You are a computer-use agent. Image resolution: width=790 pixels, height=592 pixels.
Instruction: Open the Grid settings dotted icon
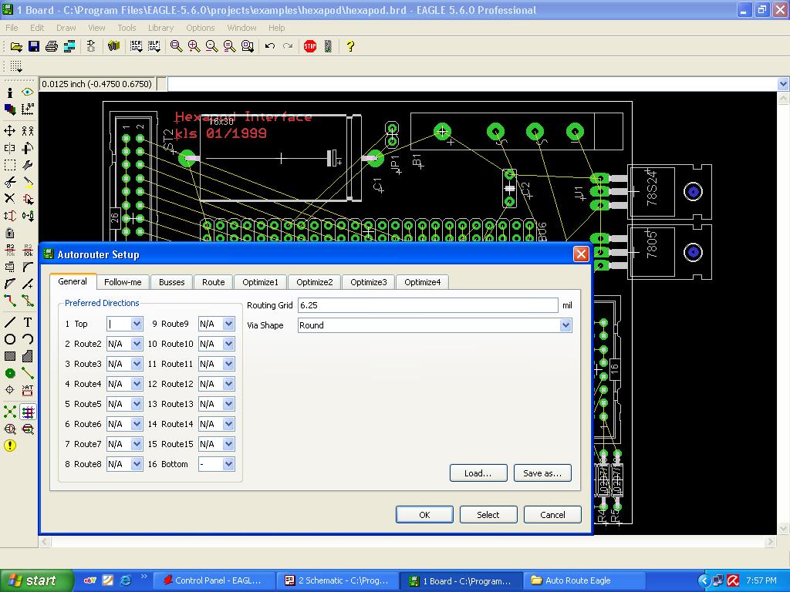(16, 66)
